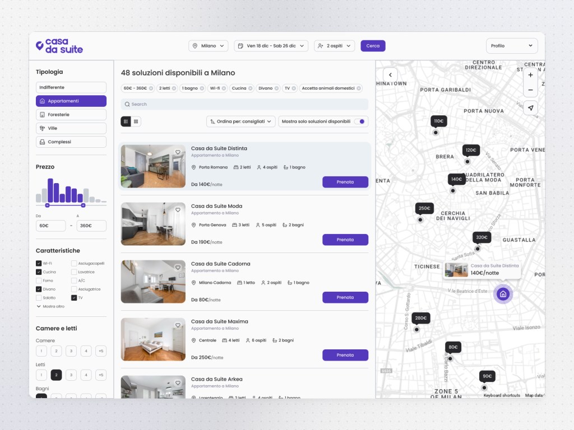The width and height of the screenshot is (574, 430).
Task: Open the Milano location dropdown
Action: pyautogui.click(x=208, y=46)
